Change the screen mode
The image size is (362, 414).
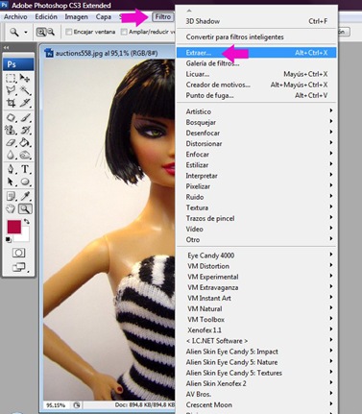point(19,267)
